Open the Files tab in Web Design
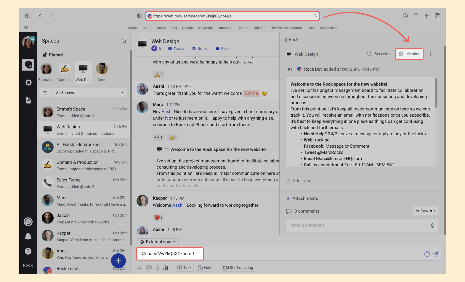This screenshot has width=465, height=282. pos(222,49)
